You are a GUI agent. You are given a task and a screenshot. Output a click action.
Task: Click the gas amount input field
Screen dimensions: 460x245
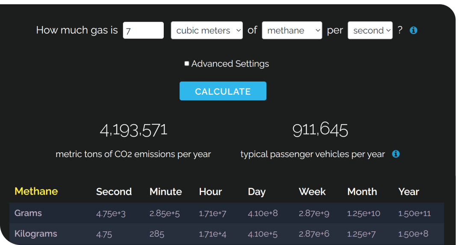[x=143, y=31]
